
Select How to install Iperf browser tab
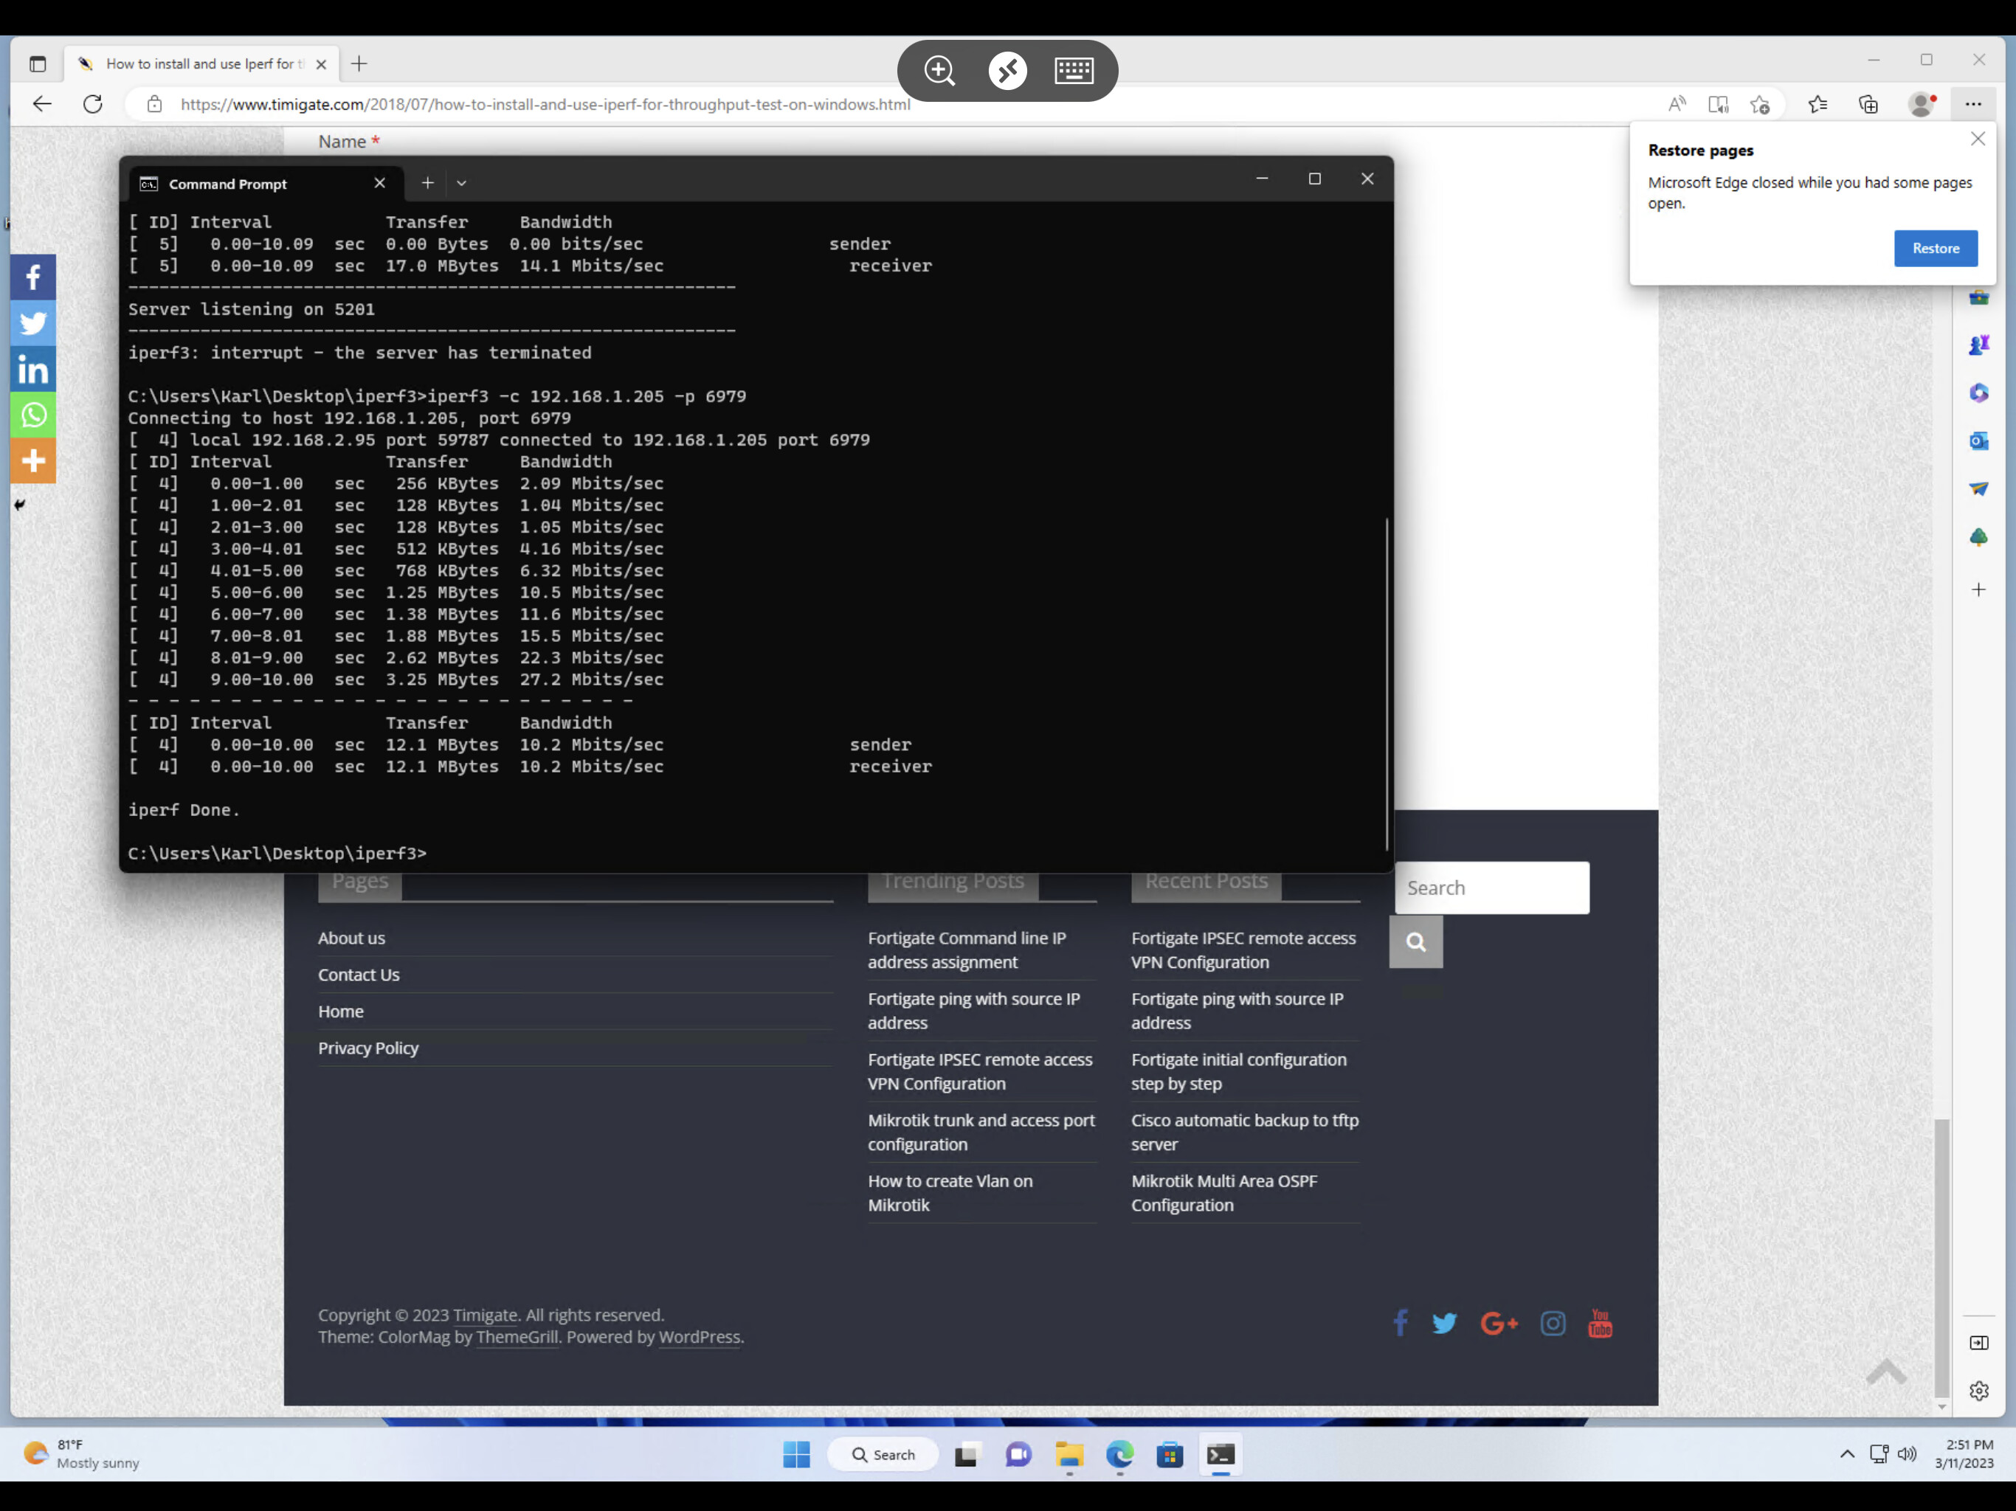[x=201, y=63]
